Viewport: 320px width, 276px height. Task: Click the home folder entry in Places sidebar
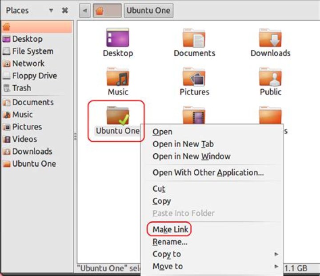coord(37,27)
